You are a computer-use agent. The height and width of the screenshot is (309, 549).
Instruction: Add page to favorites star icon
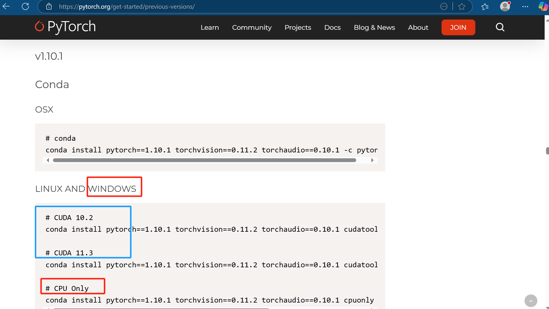pyautogui.click(x=462, y=6)
